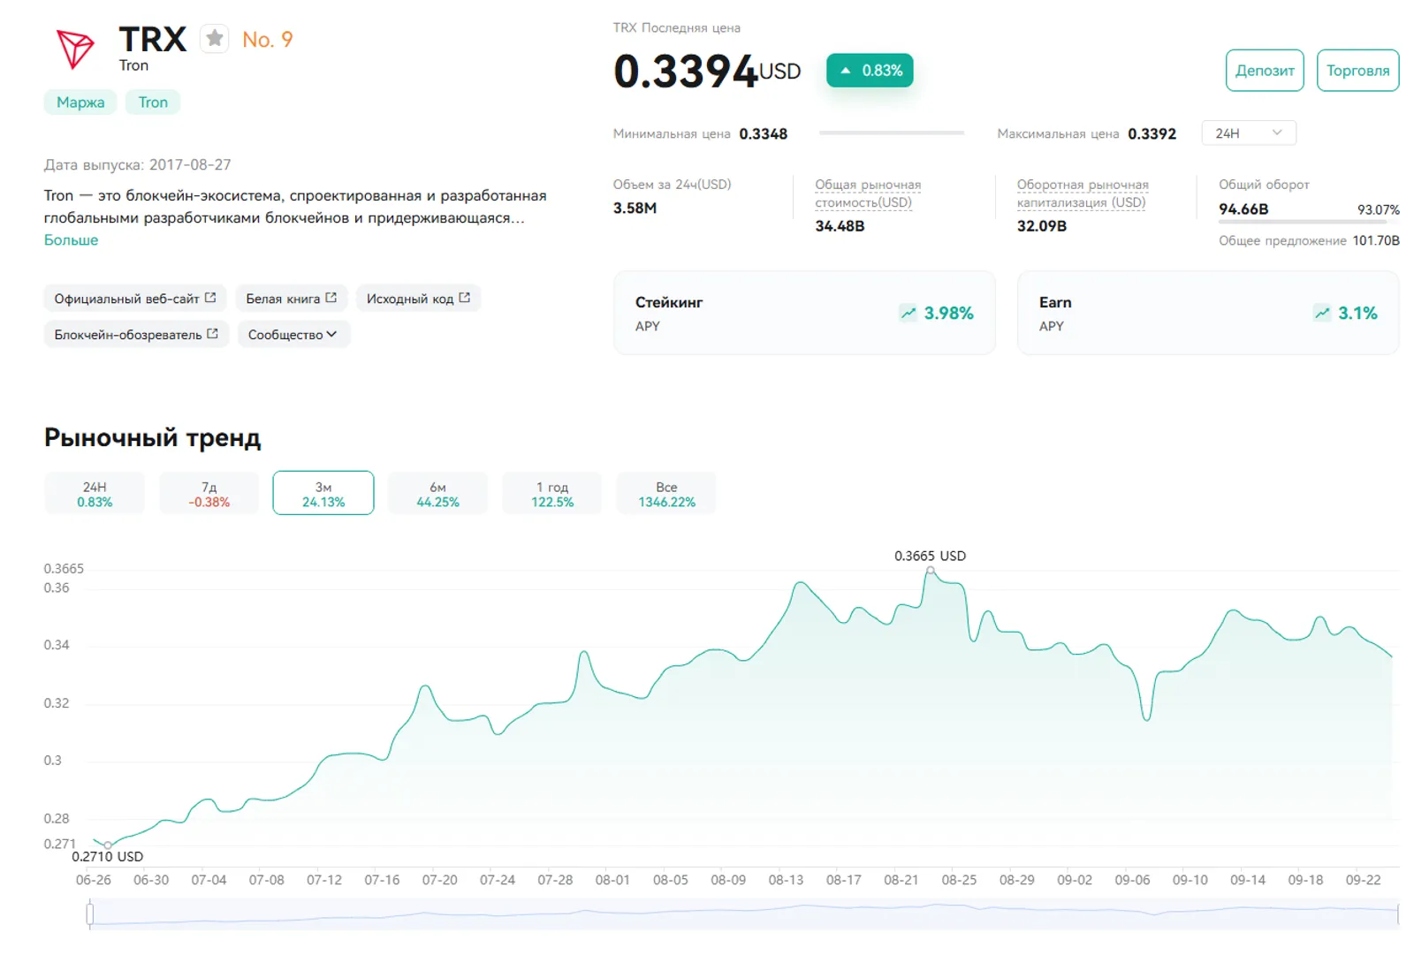Click the 94.66B circulating supply value

pyautogui.click(x=1243, y=209)
